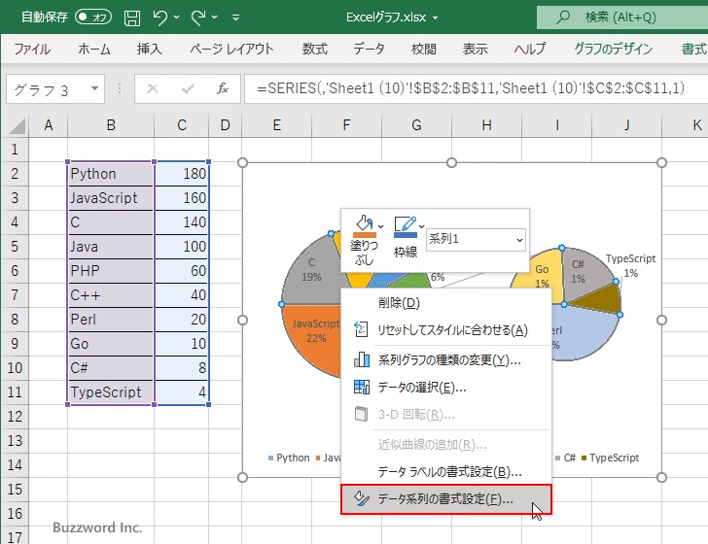Open the 塗りつぶし fill color dropdown arrow
Viewport: 708px width, 544px height.
point(380,226)
